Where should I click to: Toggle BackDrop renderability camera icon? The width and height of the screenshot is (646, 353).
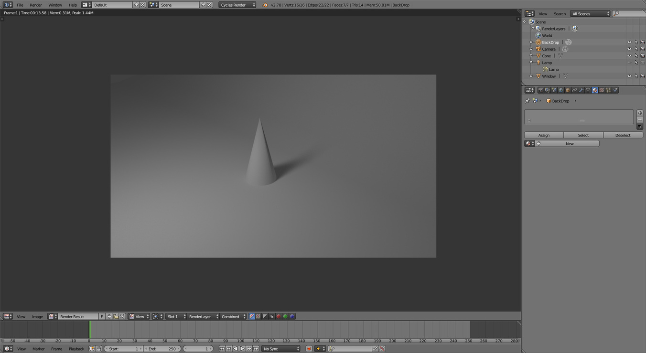point(643,42)
